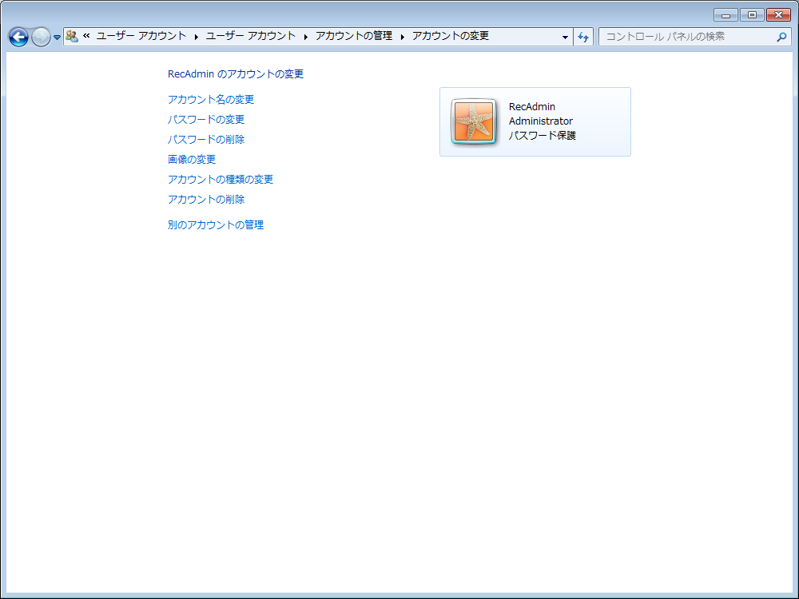The width and height of the screenshot is (799, 599).
Task: Open the recent pages dropdown arrow
Action: pos(57,38)
